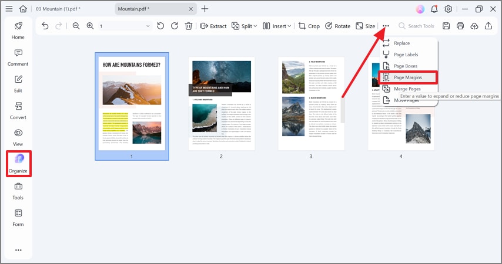This screenshot has width=502, height=264.
Task: Switch to the 03 Mountain (1).pdf tab
Action: (x=58, y=9)
